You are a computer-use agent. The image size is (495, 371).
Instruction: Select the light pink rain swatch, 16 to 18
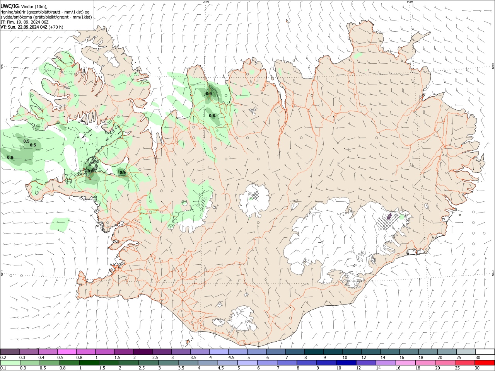coord(406,363)
